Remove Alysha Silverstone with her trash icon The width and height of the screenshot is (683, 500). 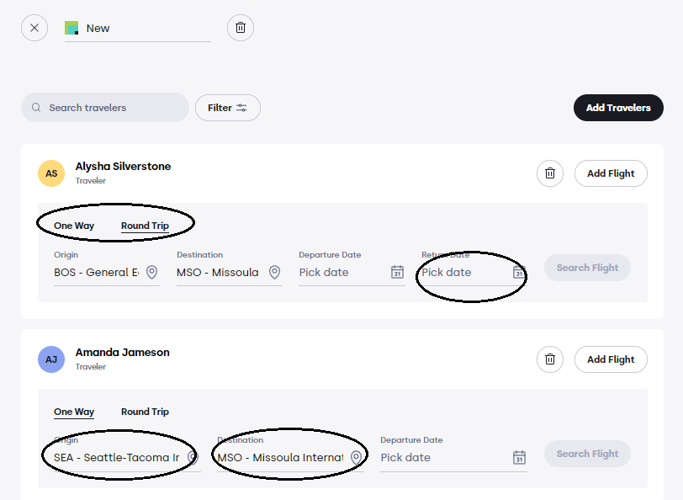(550, 173)
